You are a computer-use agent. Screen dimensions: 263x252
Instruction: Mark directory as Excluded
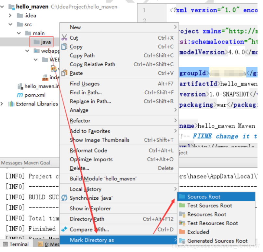tap(216, 232)
